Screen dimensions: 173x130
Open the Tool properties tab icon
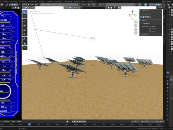[168, 77]
